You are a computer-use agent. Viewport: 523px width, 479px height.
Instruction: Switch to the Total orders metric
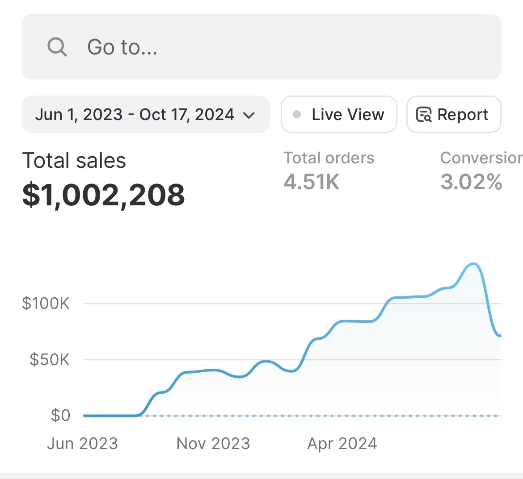(x=329, y=158)
